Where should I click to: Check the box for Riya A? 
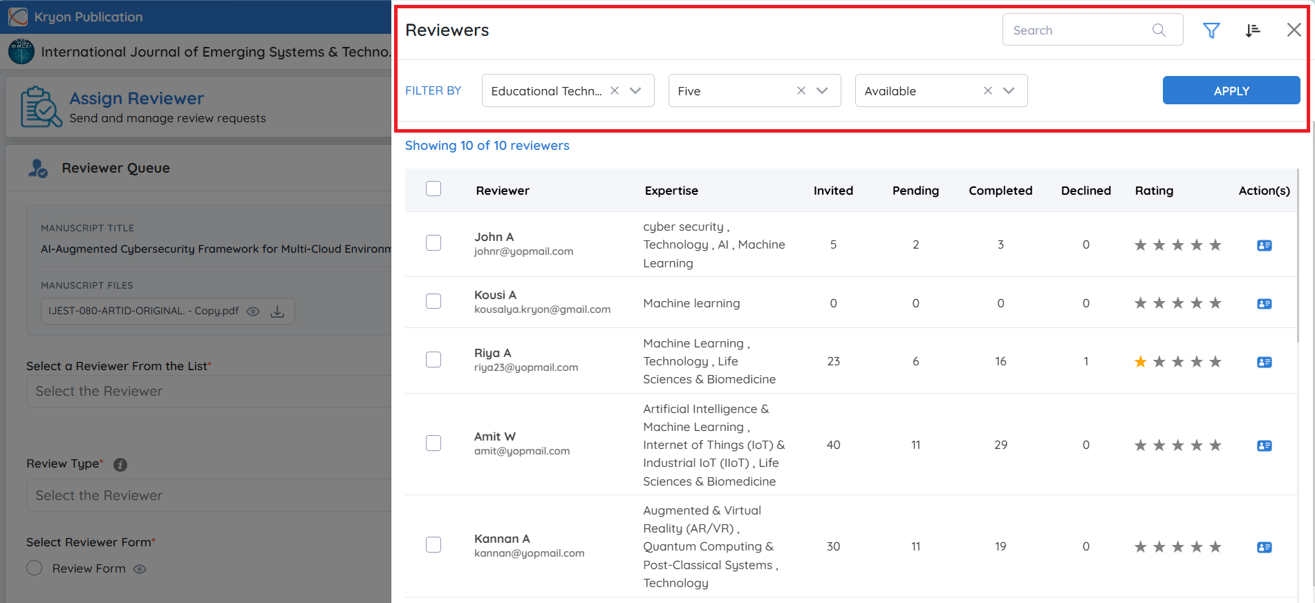[433, 360]
